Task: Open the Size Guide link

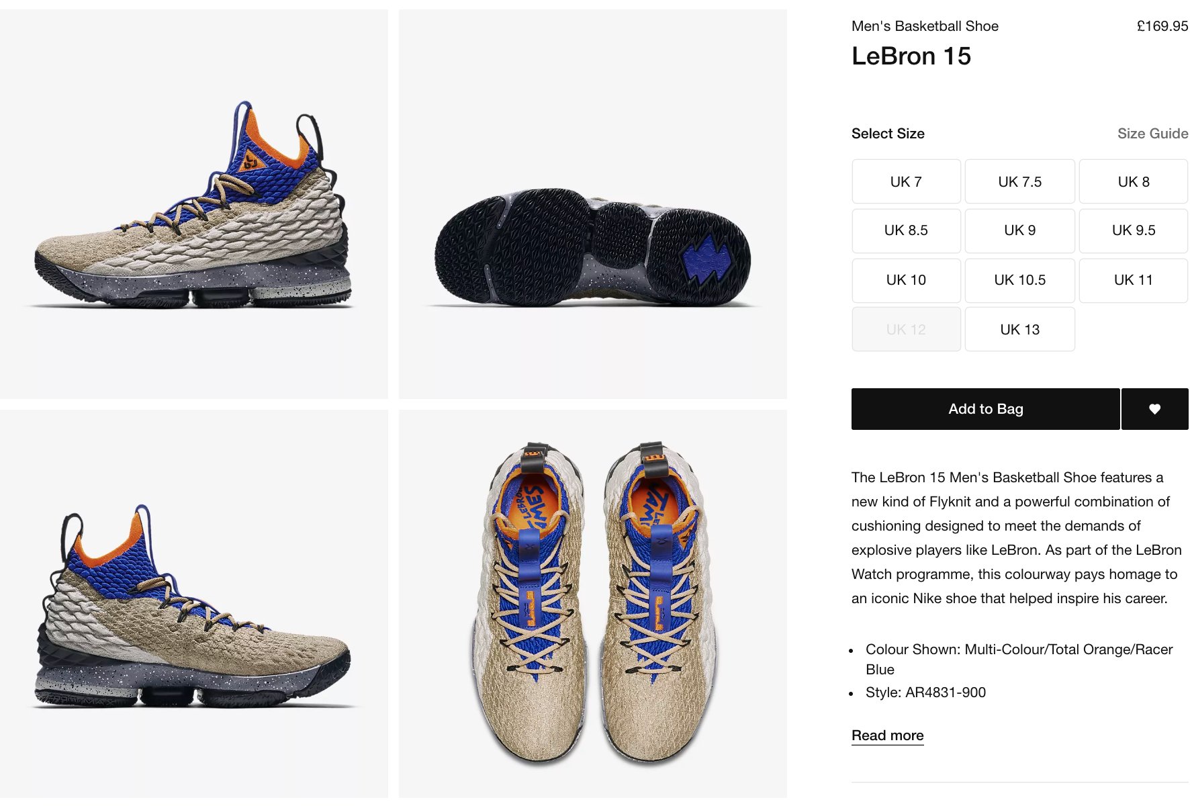Action: tap(1152, 134)
